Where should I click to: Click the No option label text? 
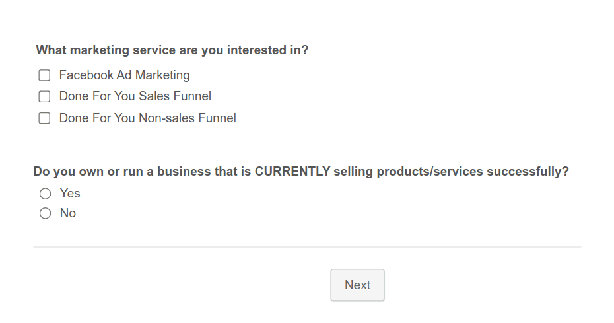point(68,213)
